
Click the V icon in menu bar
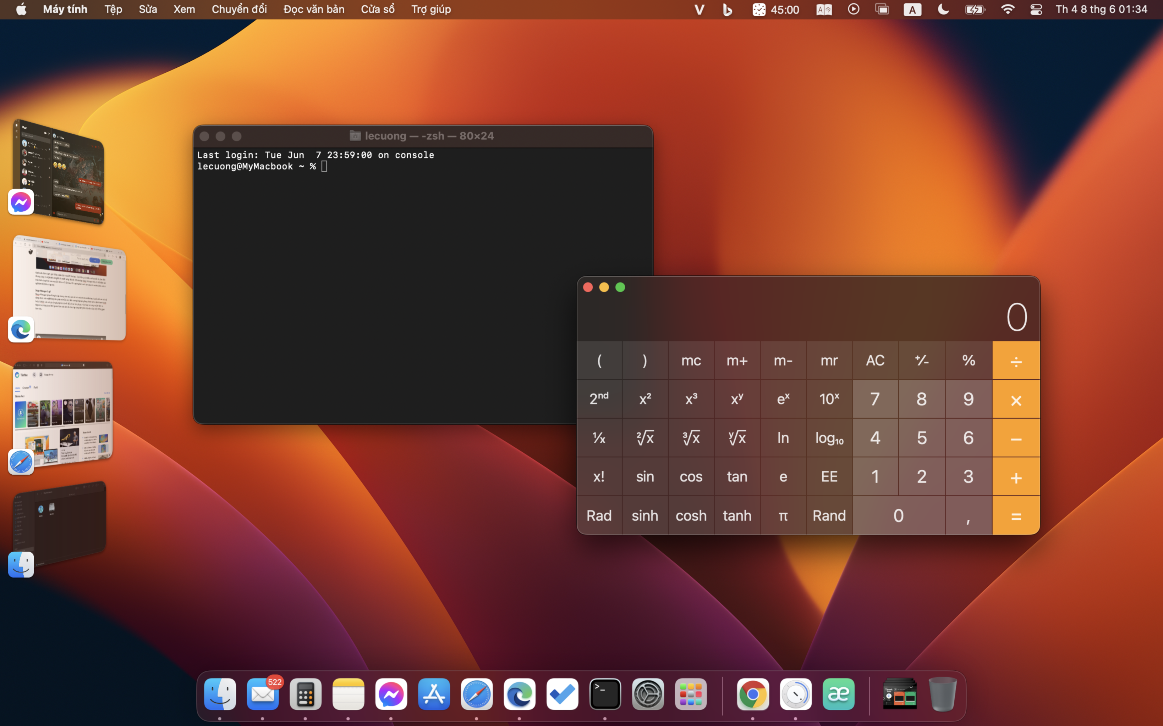click(699, 9)
